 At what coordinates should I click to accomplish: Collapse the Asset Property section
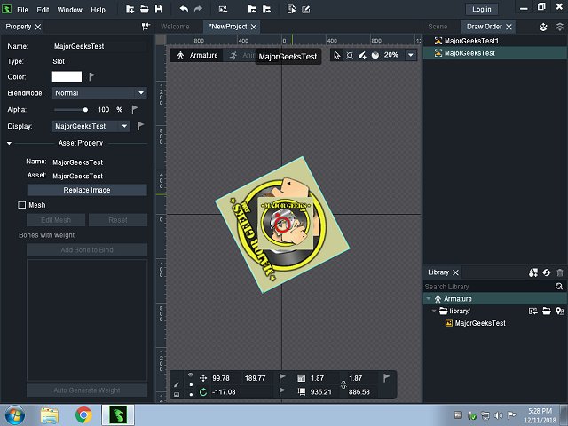pyautogui.click(x=9, y=143)
